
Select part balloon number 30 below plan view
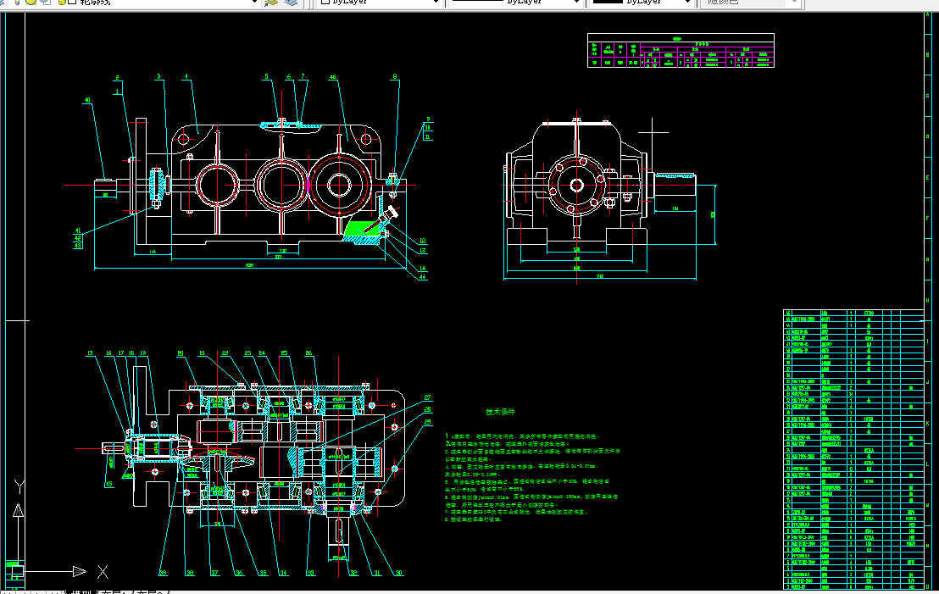[x=399, y=573]
